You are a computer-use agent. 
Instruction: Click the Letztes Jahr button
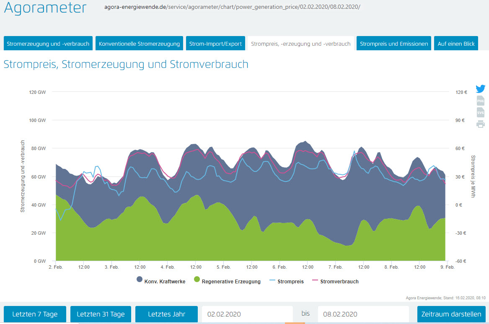(x=166, y=314)
